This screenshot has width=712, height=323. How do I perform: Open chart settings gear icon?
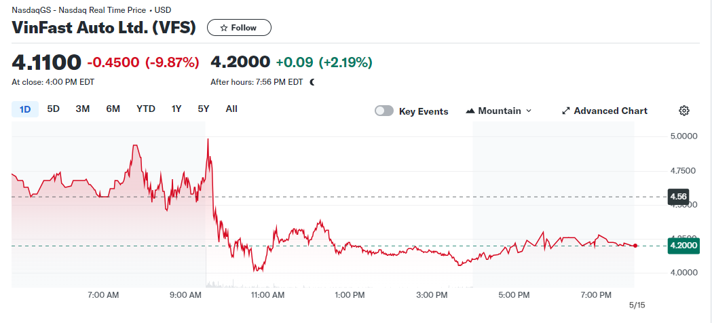click(x=684, y=111)
